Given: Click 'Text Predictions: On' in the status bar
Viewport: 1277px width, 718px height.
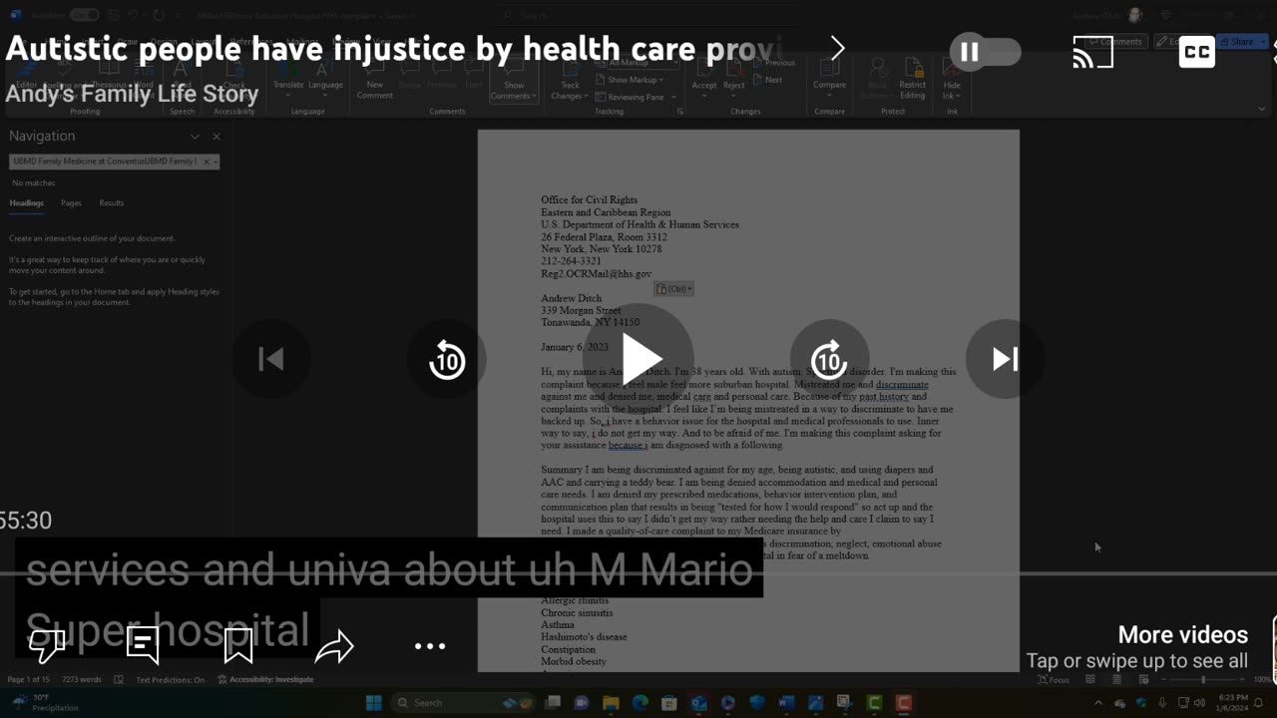Looking at the screenshot, I should pyautogui.click(x=170, y=679).
